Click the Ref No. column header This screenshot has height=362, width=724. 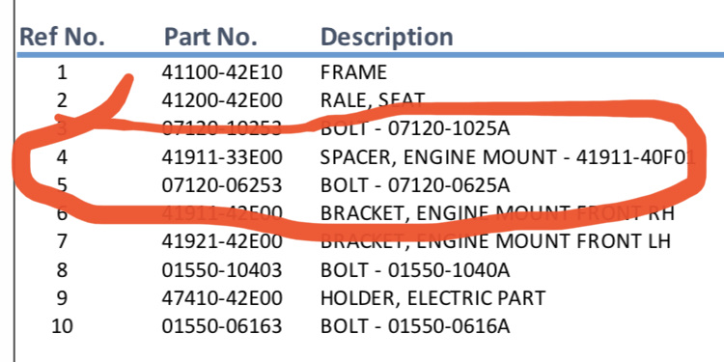62,37
